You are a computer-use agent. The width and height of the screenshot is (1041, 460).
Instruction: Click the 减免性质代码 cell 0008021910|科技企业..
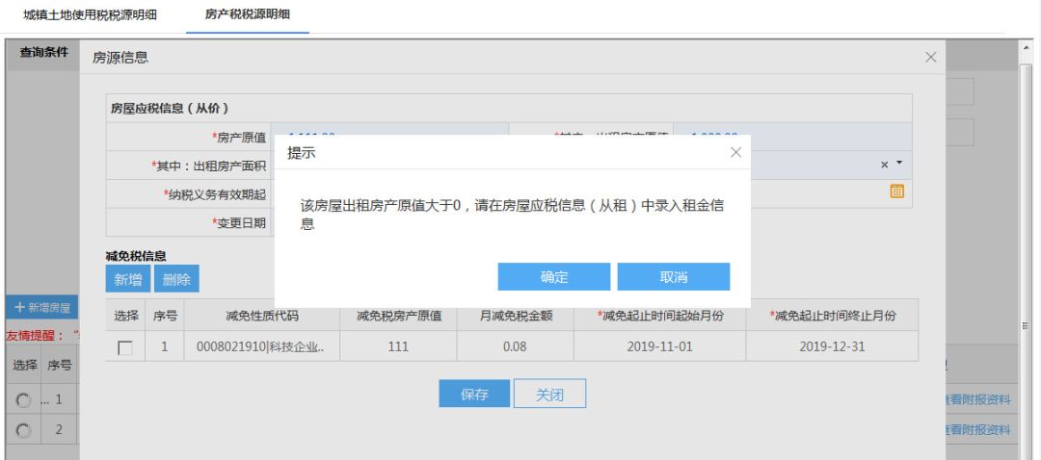click(261, 346)
